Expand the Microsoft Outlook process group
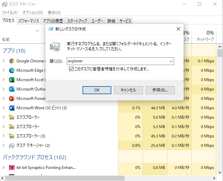 pyautogui.click(x=4, y=89)
